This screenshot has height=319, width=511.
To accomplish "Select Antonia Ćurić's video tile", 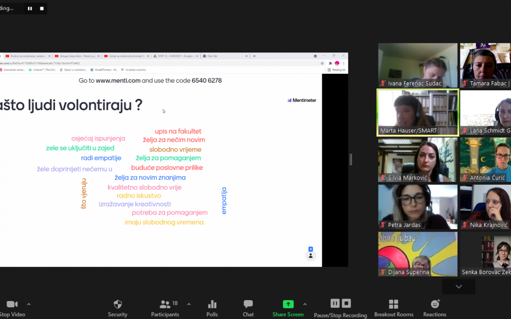I will coord(485,160).
